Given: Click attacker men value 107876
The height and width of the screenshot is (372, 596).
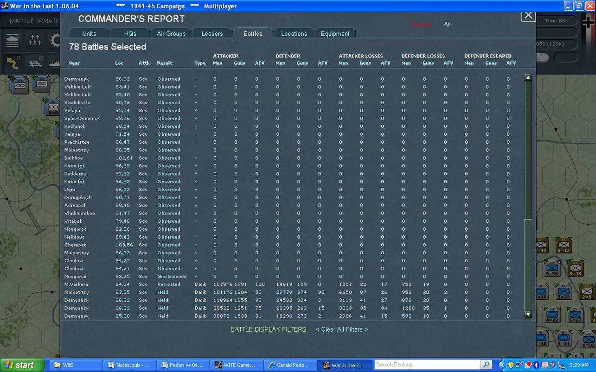Looking at the screenshot, I should pyautogui.click(x=223, y=284).
